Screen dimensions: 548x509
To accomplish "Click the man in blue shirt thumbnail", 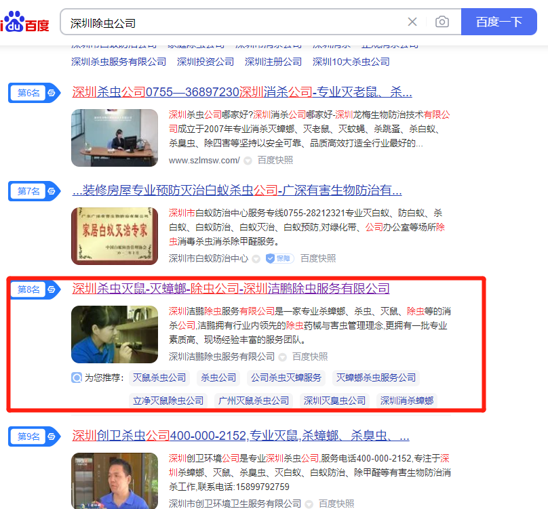I will coord(115,481).
